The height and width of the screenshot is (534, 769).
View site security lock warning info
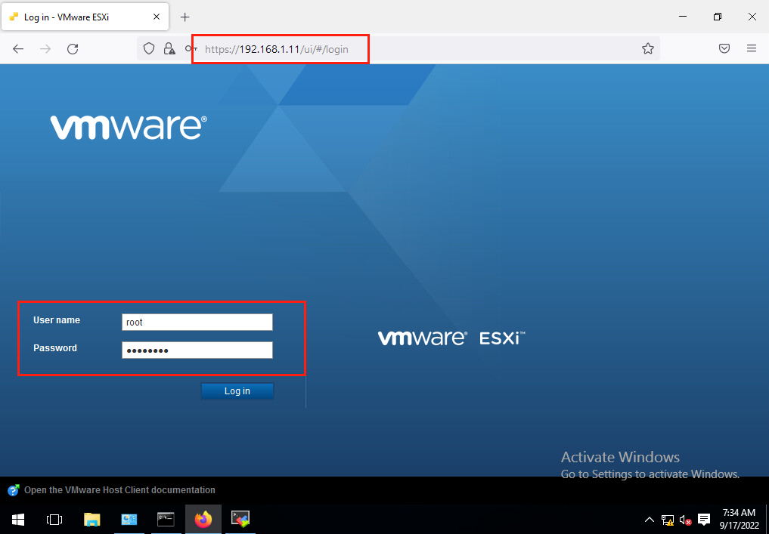(x=169, y=48)
